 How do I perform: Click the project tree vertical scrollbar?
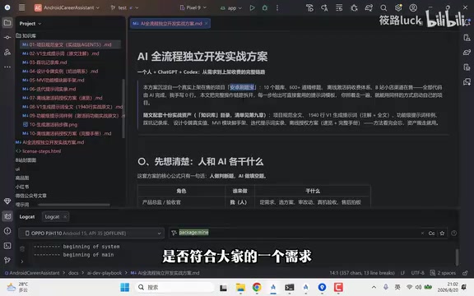click(123, 109)
